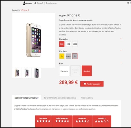Choose the 64GB capacity option

(x=68, y=44)
